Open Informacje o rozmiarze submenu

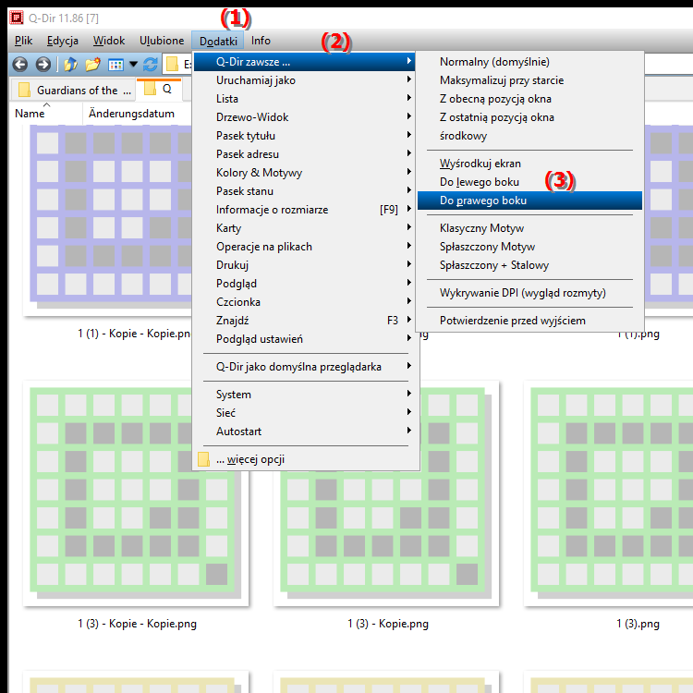[304, 210]
